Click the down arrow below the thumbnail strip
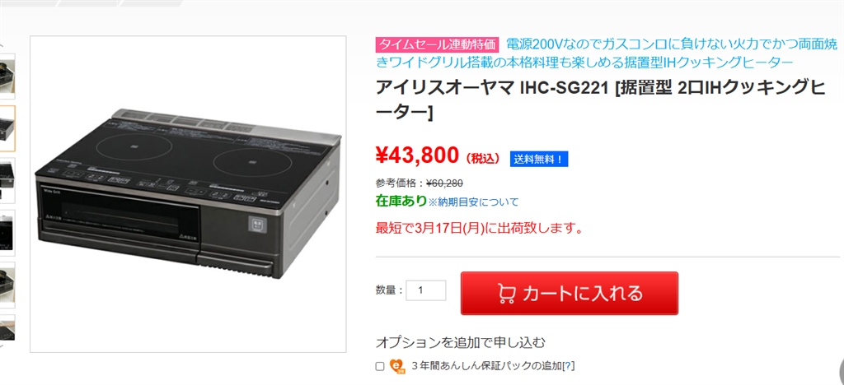 pyautogui.click(x=2, y=347)
